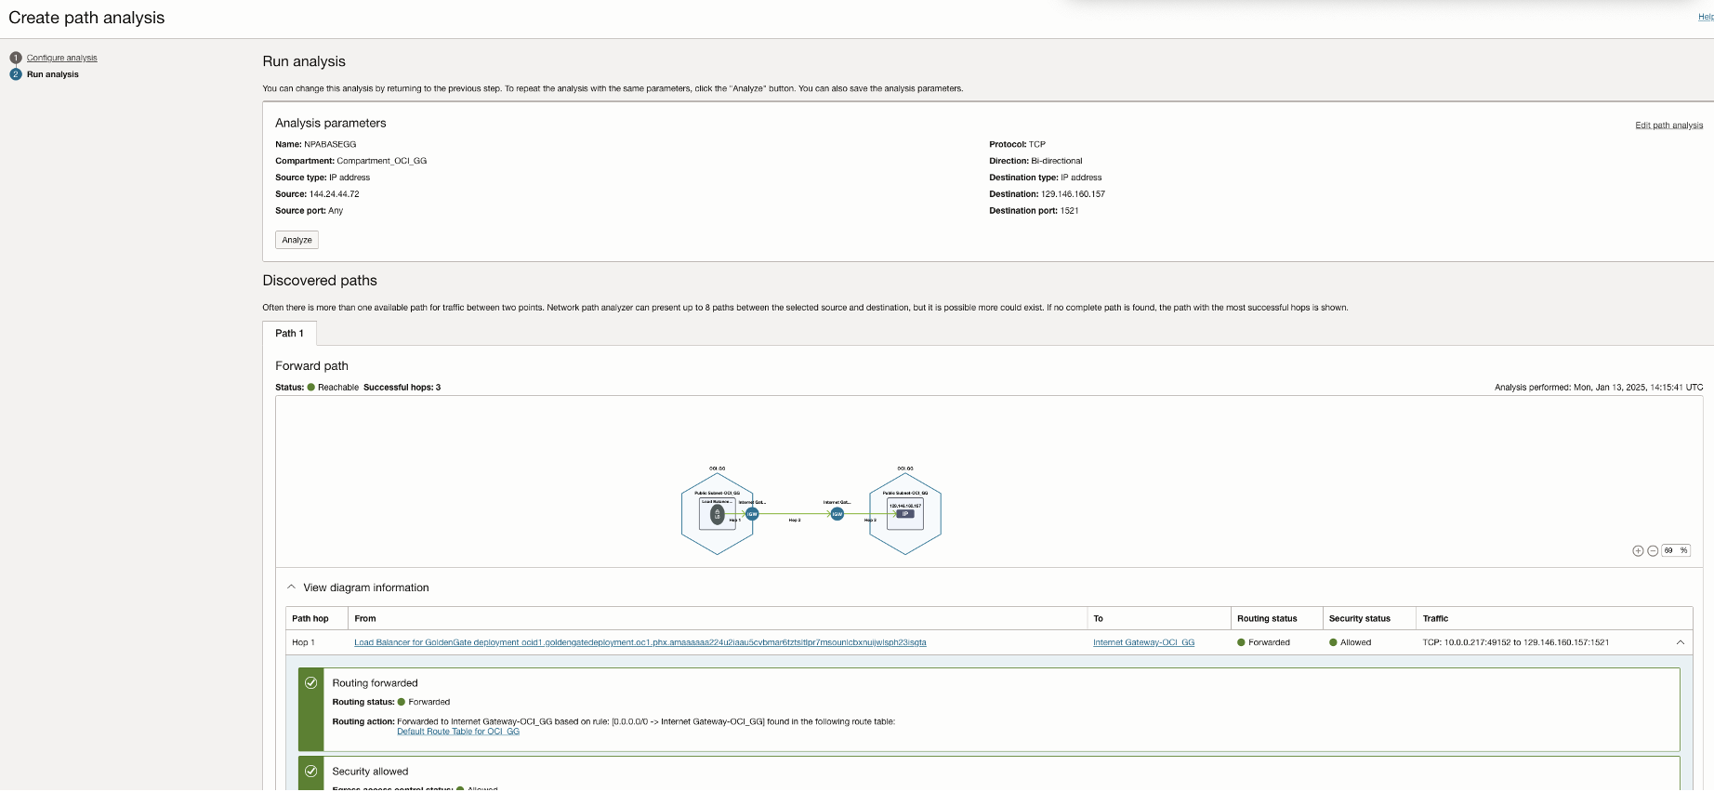1714x792 pixels.
Task: Click the Destination port 1521 value
Action: pyautogui.click(x=1070, y=211)
